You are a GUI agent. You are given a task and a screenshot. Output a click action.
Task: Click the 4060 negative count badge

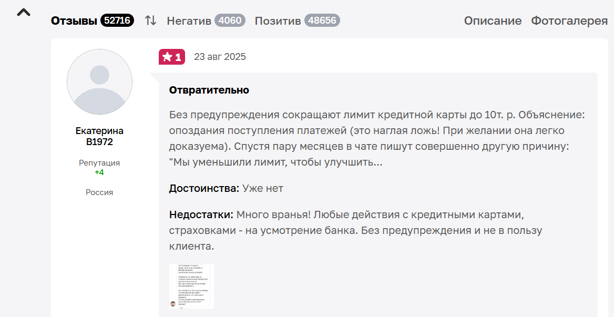[x=231, y=21]
